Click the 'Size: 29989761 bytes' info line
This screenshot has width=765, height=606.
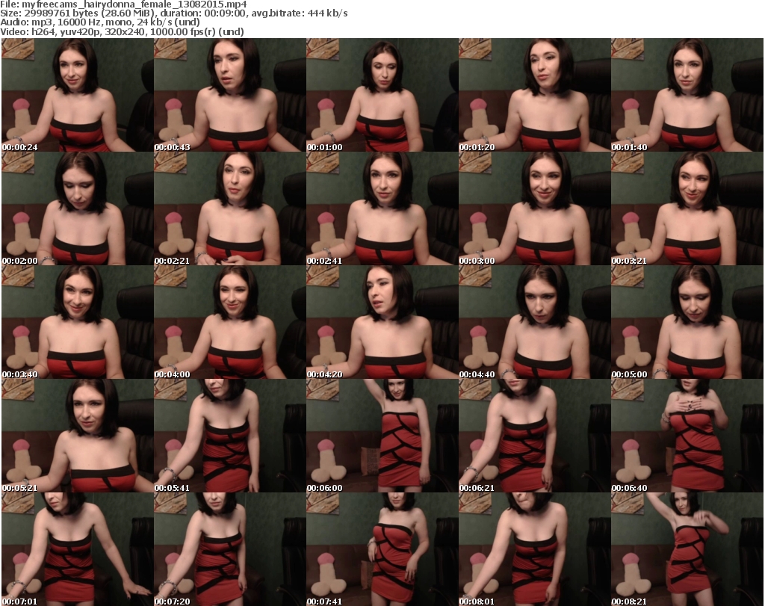pyautogui.click(x=173, y=13)
